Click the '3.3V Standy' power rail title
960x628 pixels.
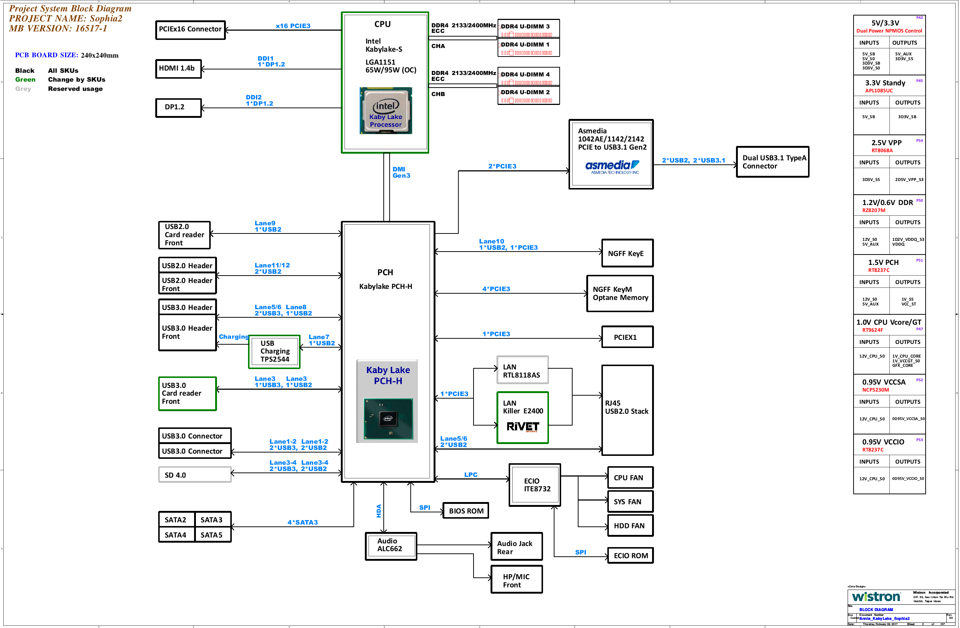(885, 83)
